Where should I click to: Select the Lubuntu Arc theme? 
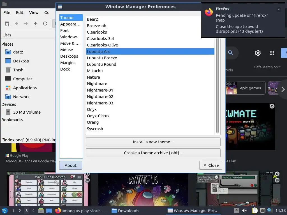click(x=150, y=52)
